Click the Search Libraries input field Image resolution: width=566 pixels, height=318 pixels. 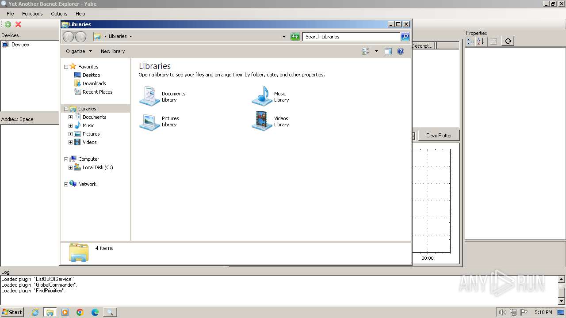point(352,37)
